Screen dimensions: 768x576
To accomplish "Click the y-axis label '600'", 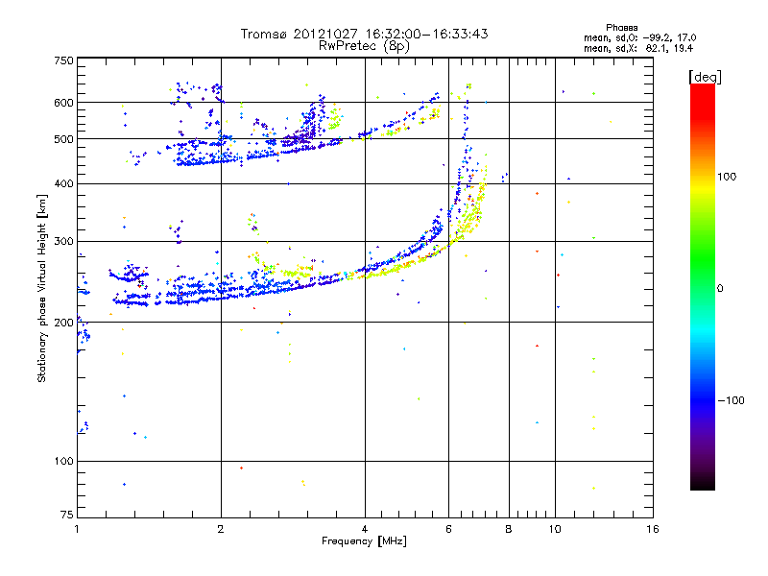I will coord(63,103).
